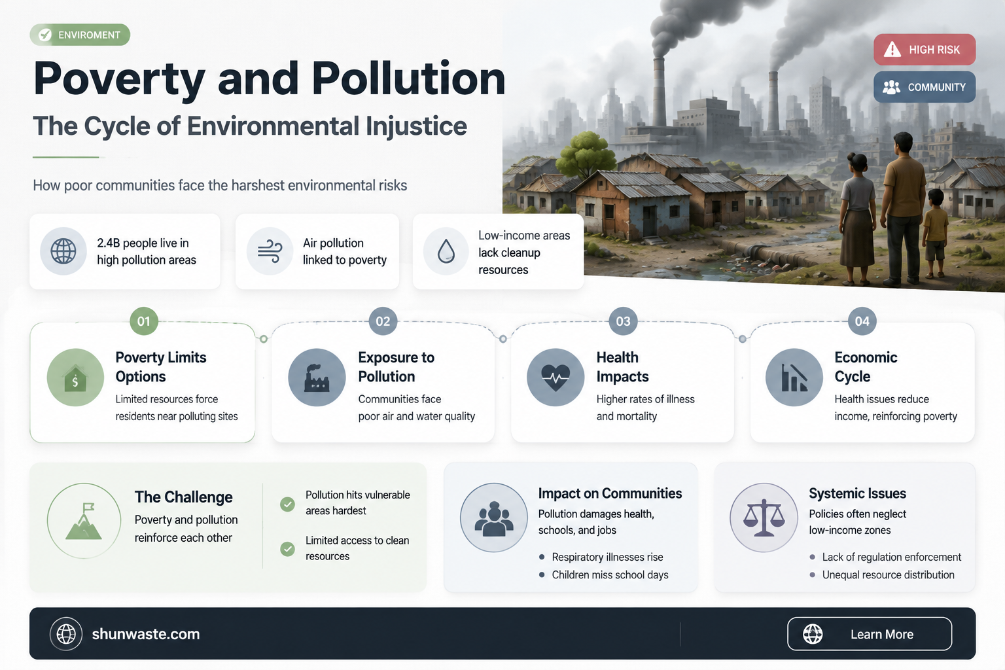
Task: Click Air pollution linked to poverty text
Action: pos(345,251)
